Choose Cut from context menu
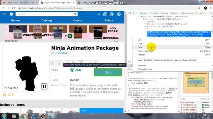This screenshot has height=119, width=213. click(173, 40)
